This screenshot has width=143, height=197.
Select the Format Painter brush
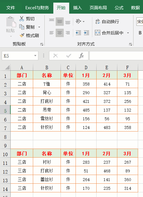22,35
